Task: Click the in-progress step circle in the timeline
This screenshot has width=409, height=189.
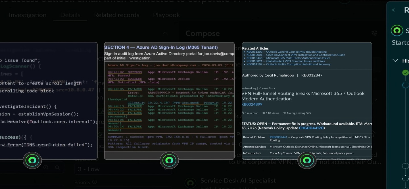Action: pyautogui.click(x=405, y=85)
